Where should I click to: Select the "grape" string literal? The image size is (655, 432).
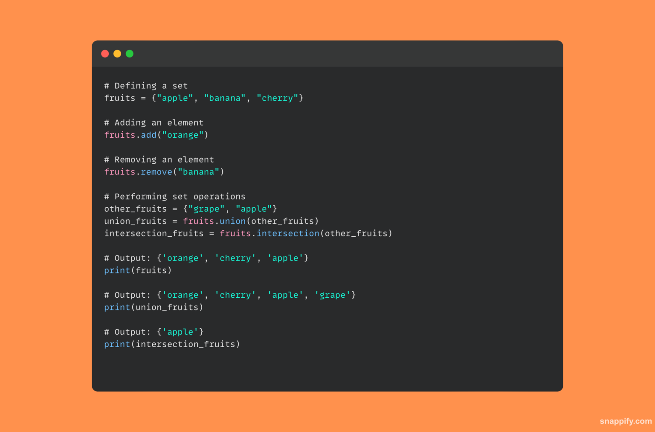tap(207, 209)
